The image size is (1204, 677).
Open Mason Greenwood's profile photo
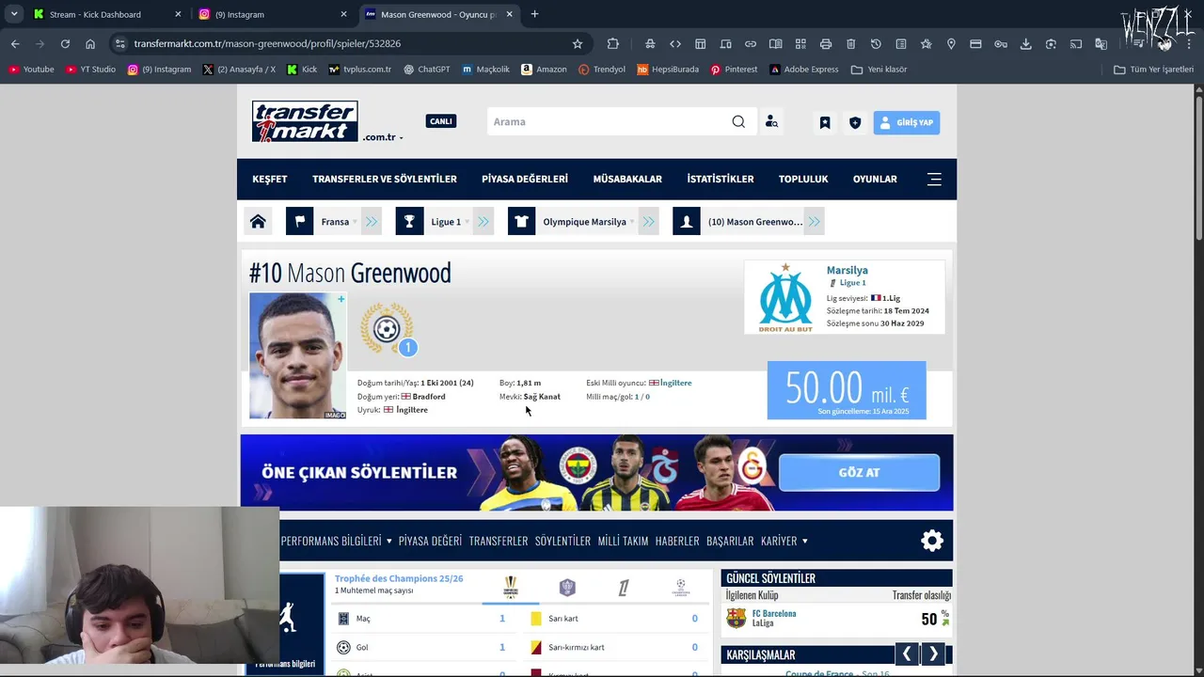coord(297,355)
